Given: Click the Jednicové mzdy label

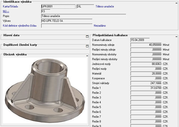Looking at the screenshot, I should [x=101, y=64].
